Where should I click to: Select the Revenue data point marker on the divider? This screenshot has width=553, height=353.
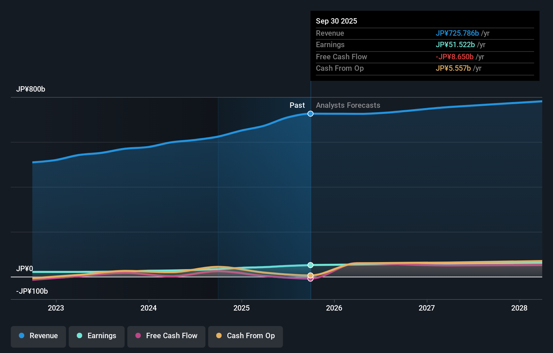pyautogui.click(x=310, y=114)
